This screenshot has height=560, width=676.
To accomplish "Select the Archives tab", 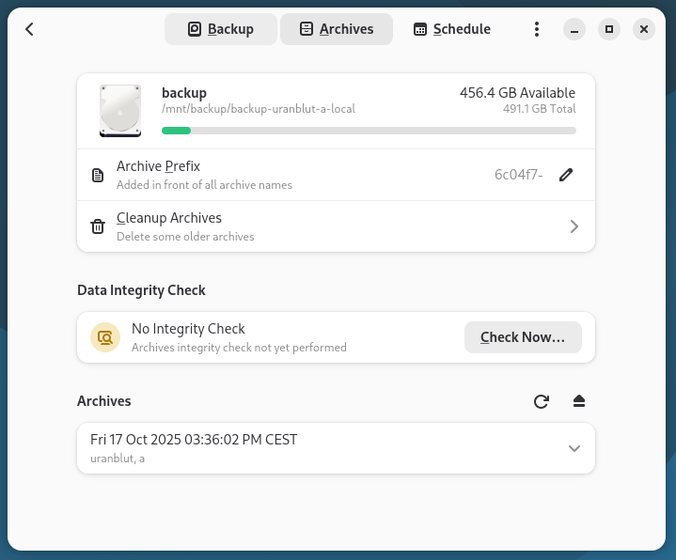I will [x=336, y=29].
